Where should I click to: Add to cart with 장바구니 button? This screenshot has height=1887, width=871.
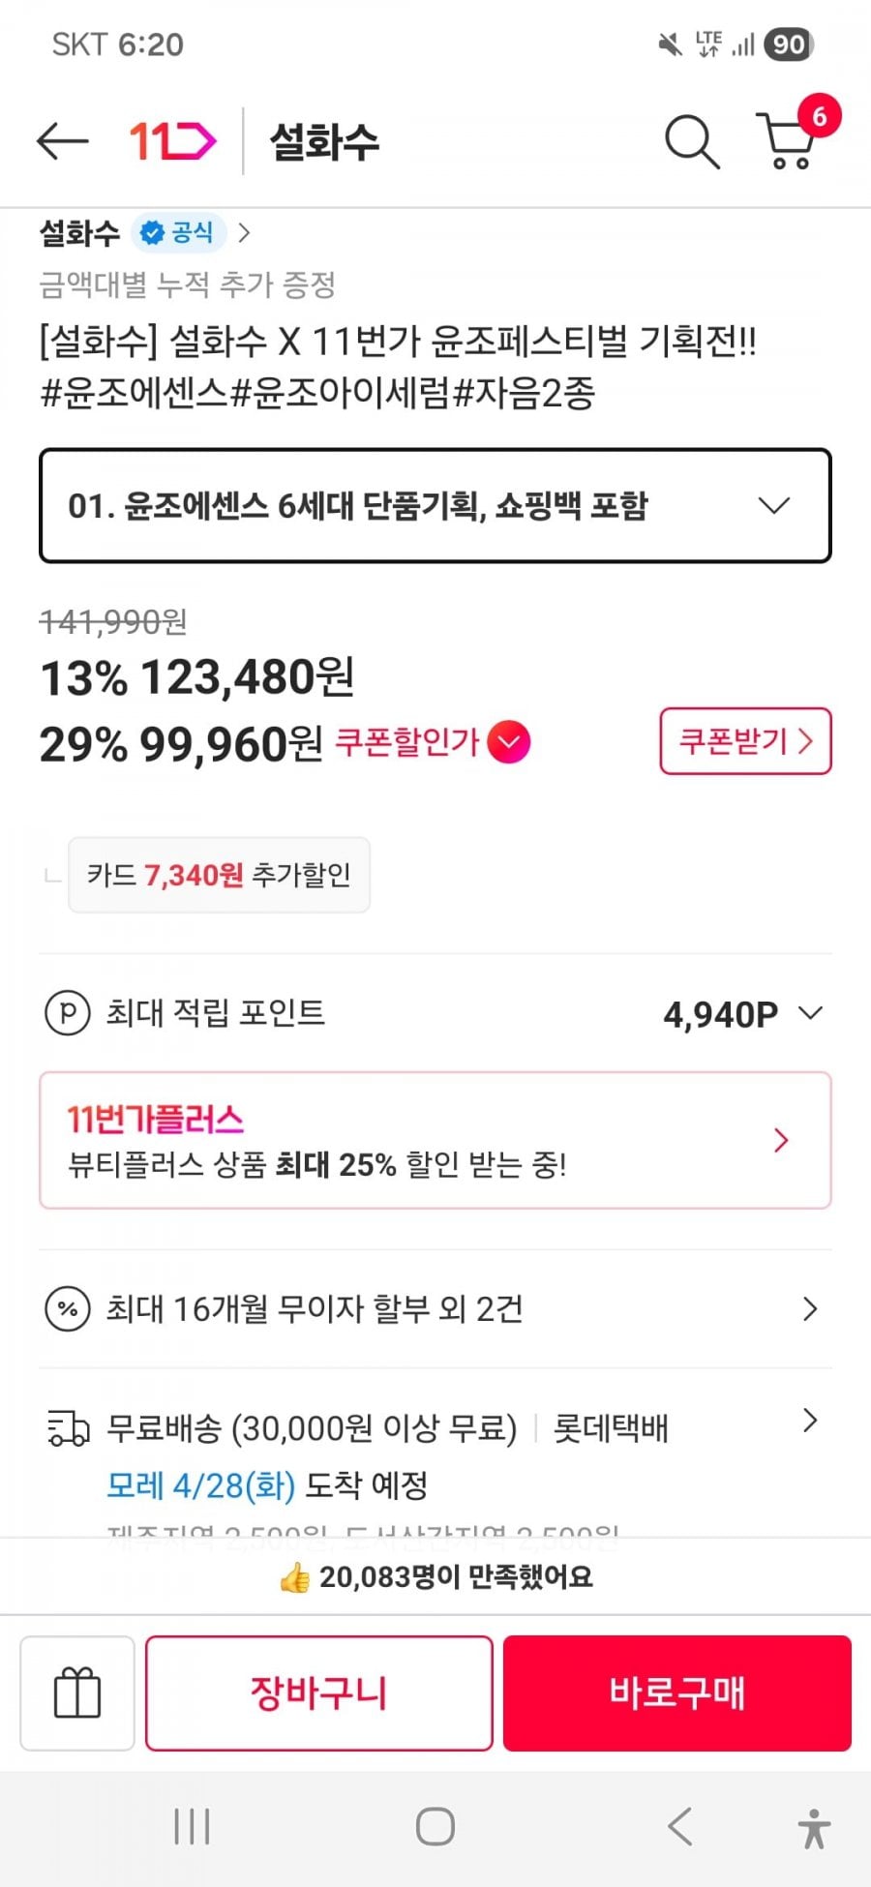[318, 1692]
